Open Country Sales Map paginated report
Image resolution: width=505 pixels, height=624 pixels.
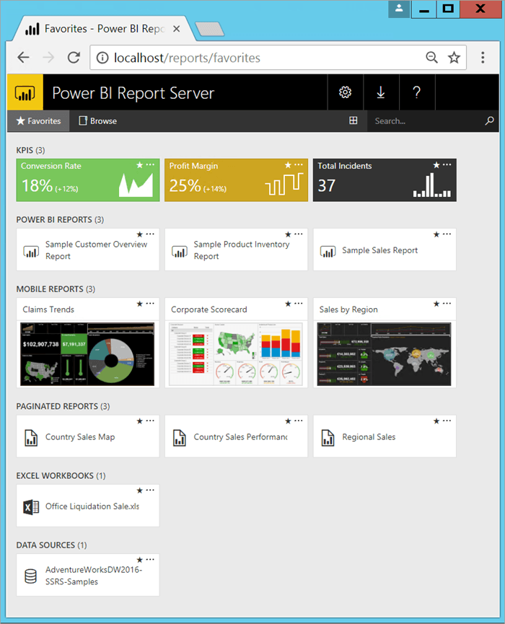pyautogui.click(x=87, y=436)
